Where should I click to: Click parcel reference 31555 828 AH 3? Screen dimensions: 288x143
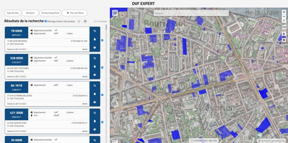80,96
